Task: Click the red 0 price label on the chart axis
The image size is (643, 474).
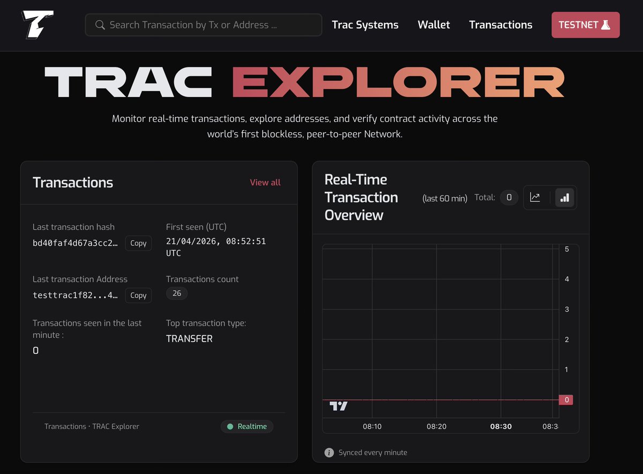Action: (566, 400)
